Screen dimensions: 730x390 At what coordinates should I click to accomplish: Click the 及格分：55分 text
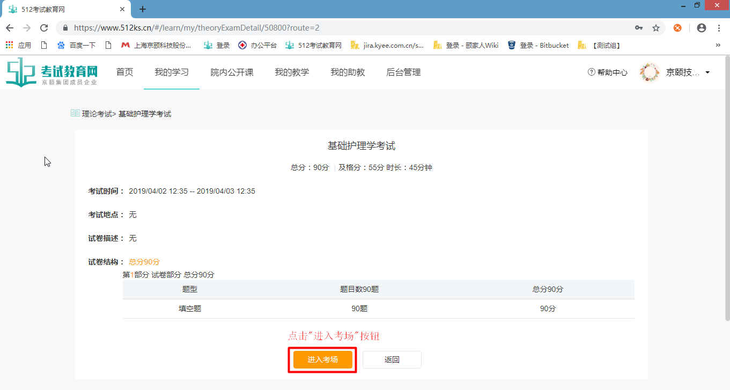361,167
